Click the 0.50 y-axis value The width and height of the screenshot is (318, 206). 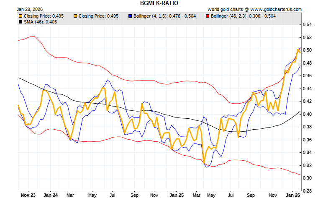[x=308, y=50]
